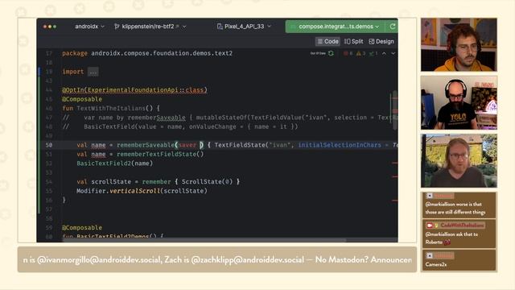Click initialSelectionInChars on line 50
515x290 pixels.
[x=340, y=145]
